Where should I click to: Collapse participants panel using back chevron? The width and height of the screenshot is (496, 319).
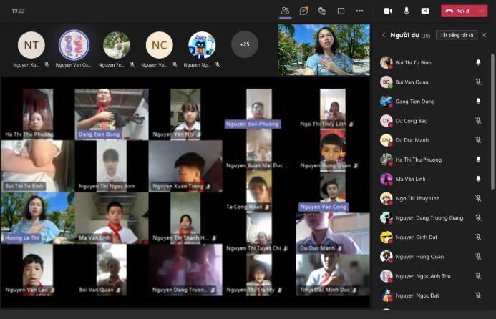[384, 35]
